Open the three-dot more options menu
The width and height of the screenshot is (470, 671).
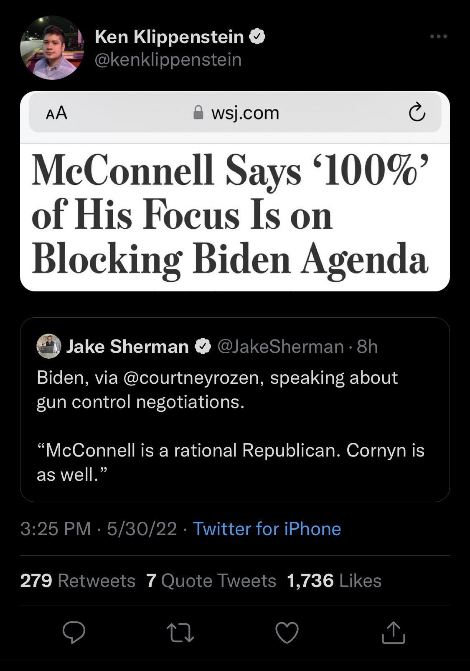pyautogui.click(x=437, y=36)
